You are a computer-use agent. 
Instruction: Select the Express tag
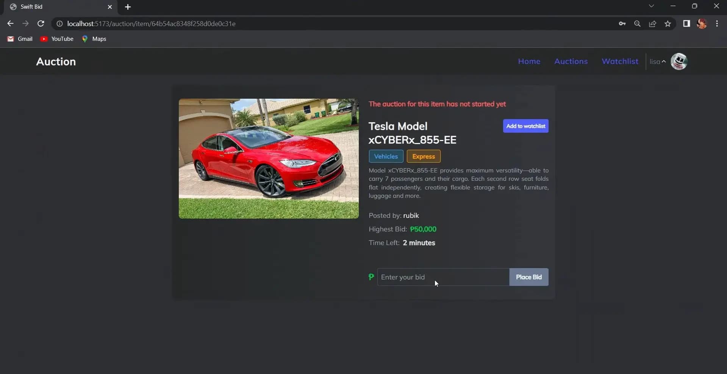click(x=424, y=156)
